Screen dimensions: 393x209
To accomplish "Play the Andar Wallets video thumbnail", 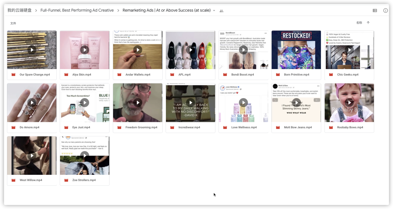I will (138, 50).
